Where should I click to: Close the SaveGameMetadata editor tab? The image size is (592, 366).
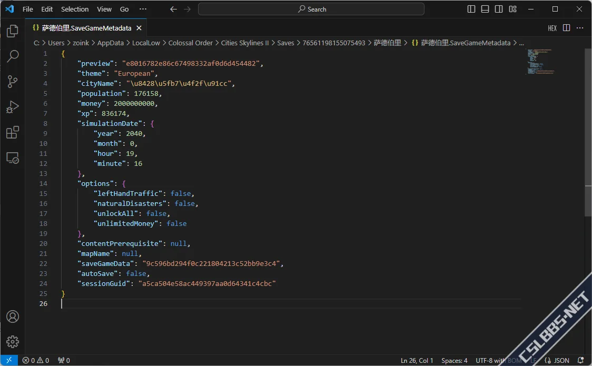pos(139,28)
